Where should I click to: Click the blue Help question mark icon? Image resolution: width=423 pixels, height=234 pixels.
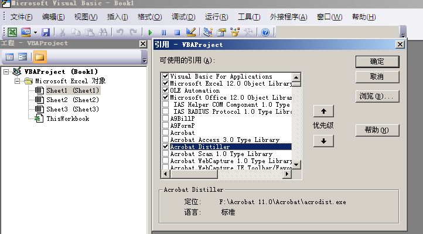click(265, 33)
